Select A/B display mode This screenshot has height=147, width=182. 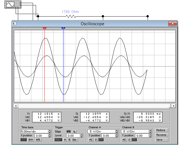click(x=38, y=140)
